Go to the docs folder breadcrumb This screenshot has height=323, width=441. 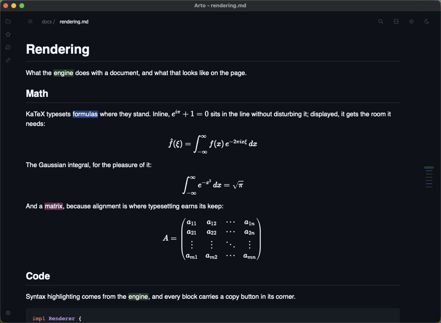click(47, 22)
